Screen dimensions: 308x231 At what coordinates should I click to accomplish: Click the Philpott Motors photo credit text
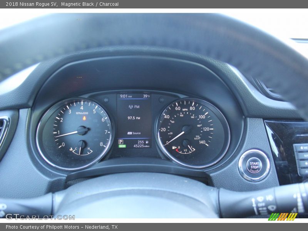(62, 227)
